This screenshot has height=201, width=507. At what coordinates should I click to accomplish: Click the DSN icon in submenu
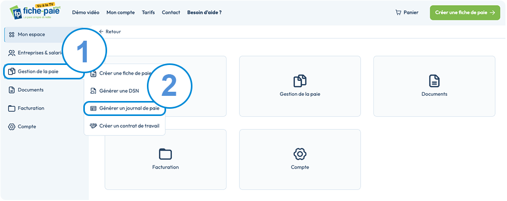pos(94,91)
